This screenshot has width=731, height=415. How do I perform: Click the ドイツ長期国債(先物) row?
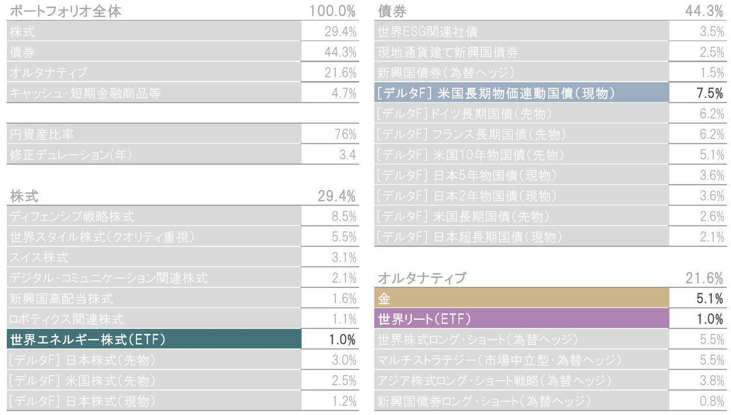pyautogui.click(x=551, y=114)
